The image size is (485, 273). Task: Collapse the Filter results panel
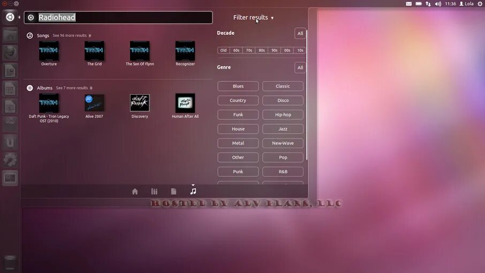[253, 18]
